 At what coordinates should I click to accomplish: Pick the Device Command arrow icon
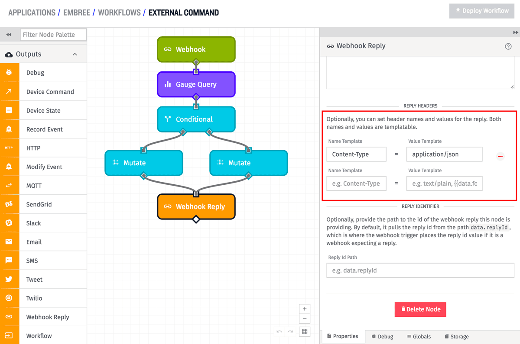tap(9, 91)
